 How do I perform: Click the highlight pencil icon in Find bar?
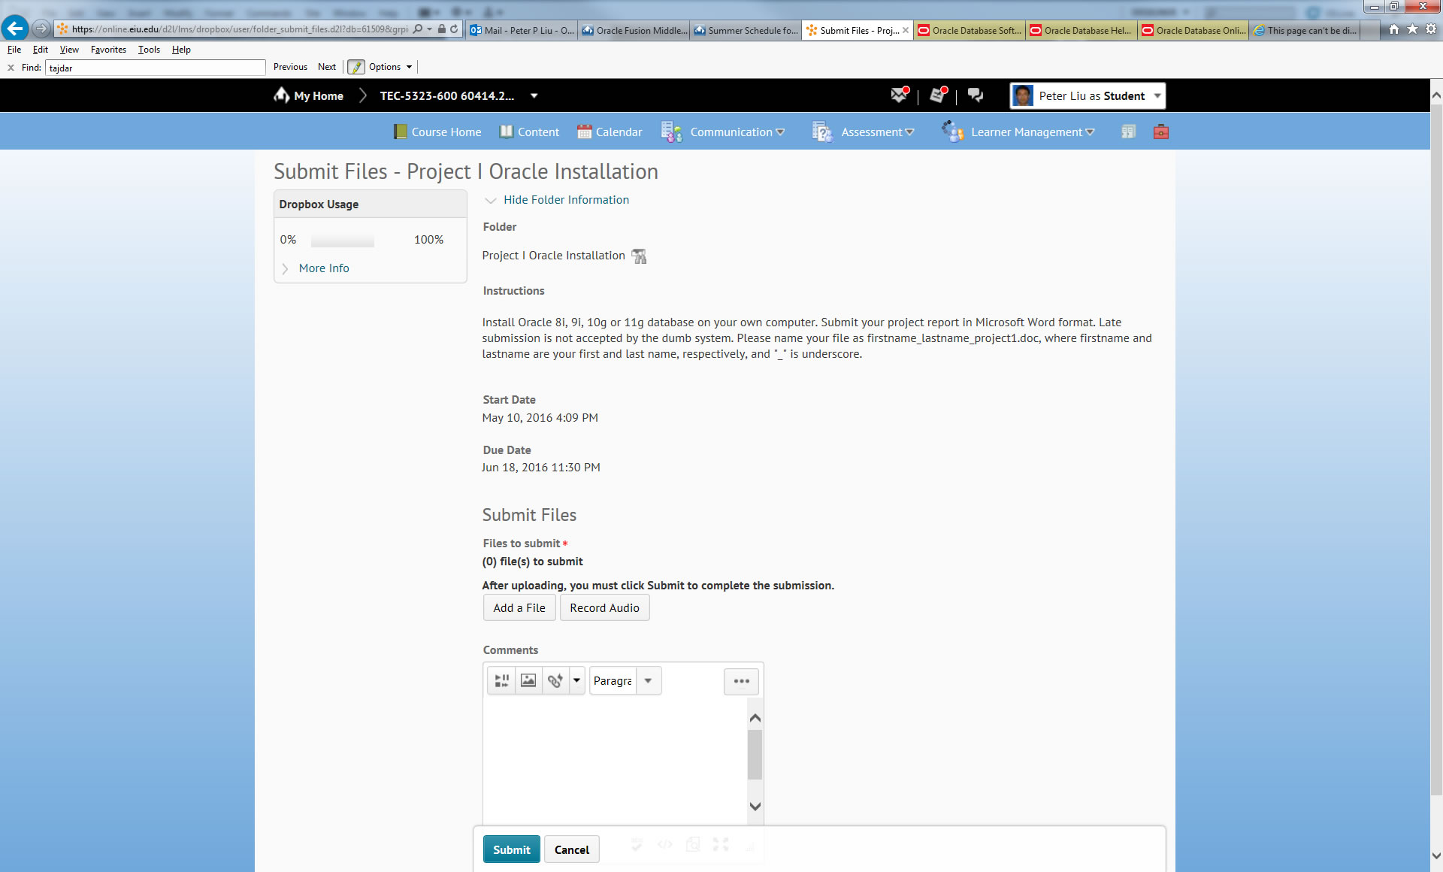[356, 67]
